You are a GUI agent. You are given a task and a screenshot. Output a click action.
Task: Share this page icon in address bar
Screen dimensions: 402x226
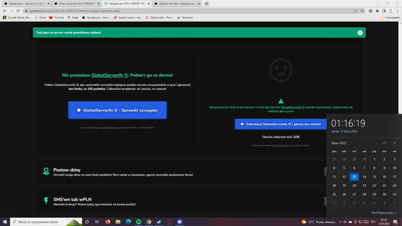coord(355,11)
